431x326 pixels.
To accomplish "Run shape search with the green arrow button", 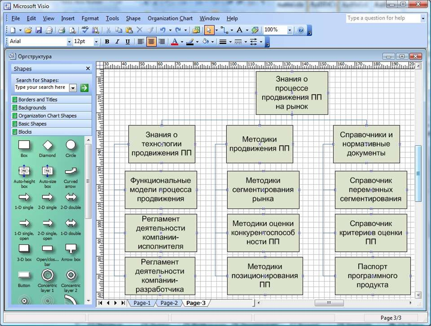I will tap(84, 88).
